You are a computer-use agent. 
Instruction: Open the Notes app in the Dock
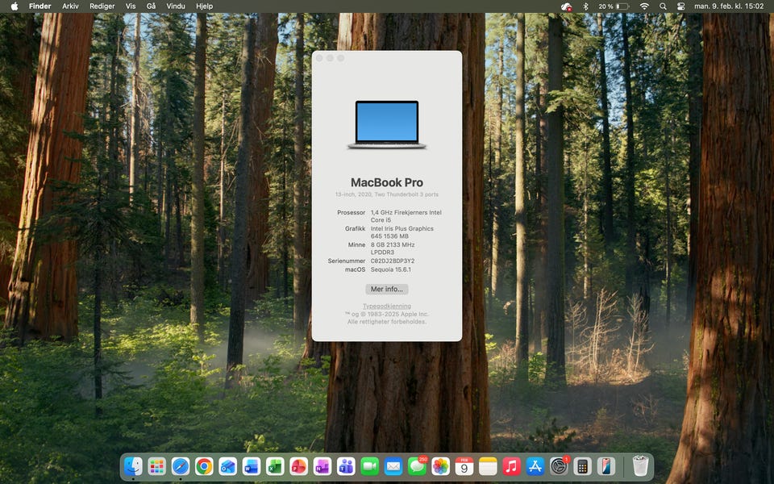[x=488, y=465]
